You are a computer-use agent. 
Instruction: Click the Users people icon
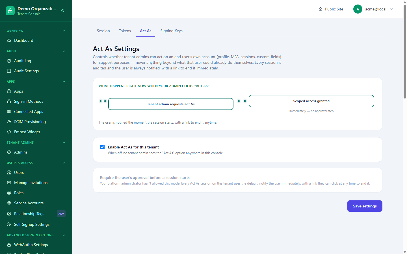9,172
